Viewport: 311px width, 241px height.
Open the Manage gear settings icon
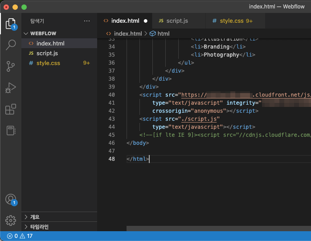pyautogui.click(x=11, y=221)
